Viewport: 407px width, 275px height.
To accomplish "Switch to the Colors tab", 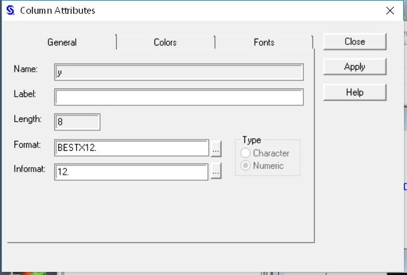I will (165, 42).
